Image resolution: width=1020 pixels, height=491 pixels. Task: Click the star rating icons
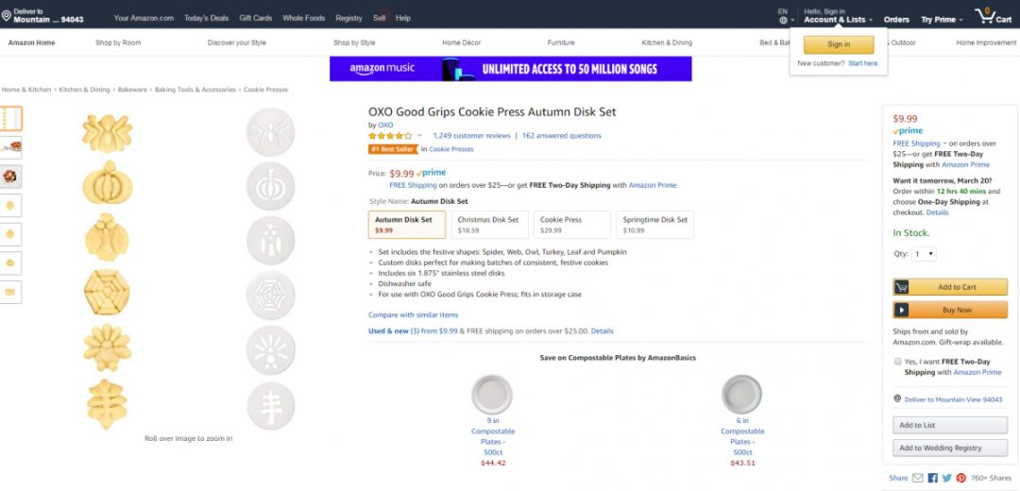[x=390, y=136]
